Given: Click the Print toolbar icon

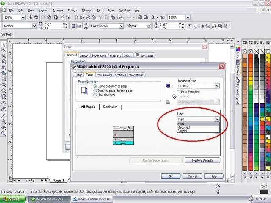Looking at the screenshot, I should [94, 17].
